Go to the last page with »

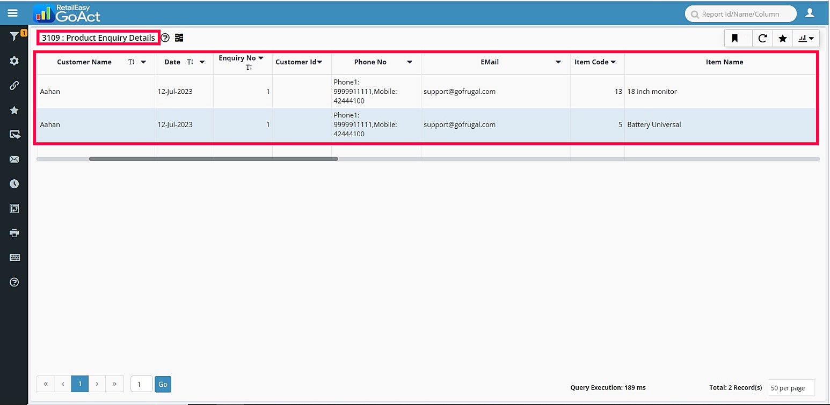114,384
